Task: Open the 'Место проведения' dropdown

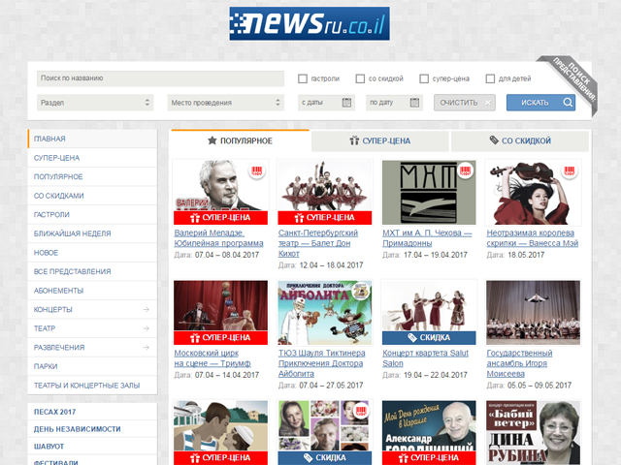Action: [x=226, y=103]
